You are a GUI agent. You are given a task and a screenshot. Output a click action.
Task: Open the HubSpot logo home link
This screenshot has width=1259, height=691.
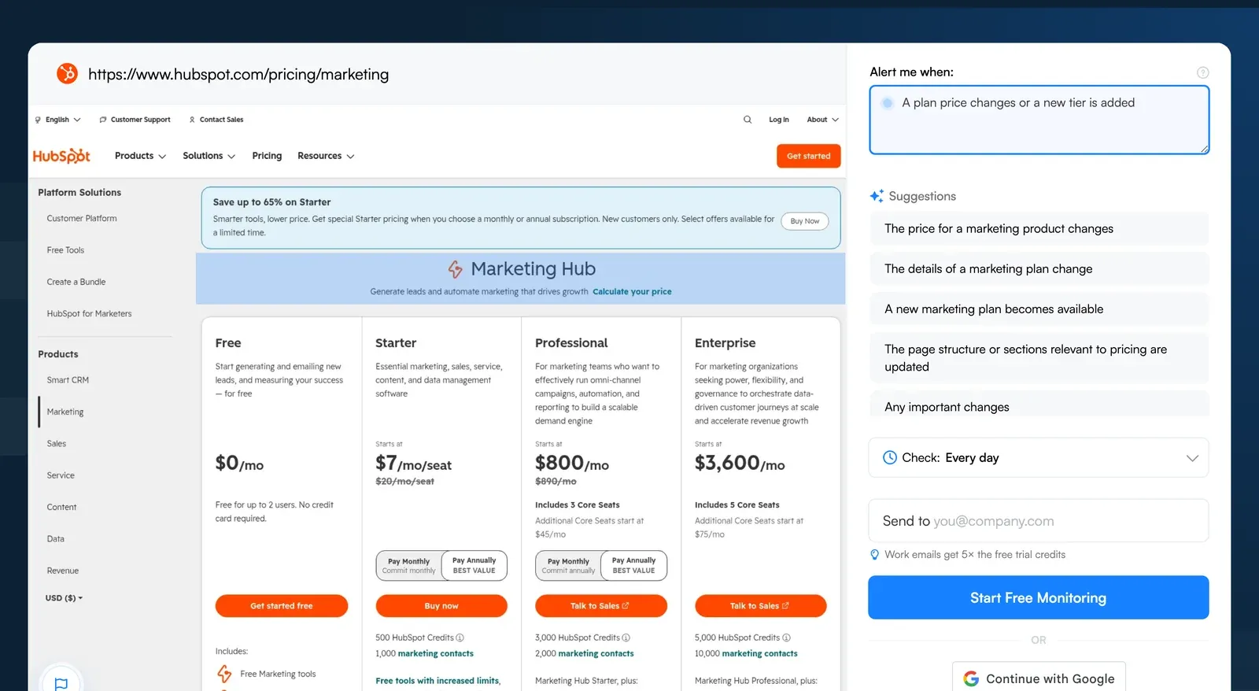coord(61,156)
